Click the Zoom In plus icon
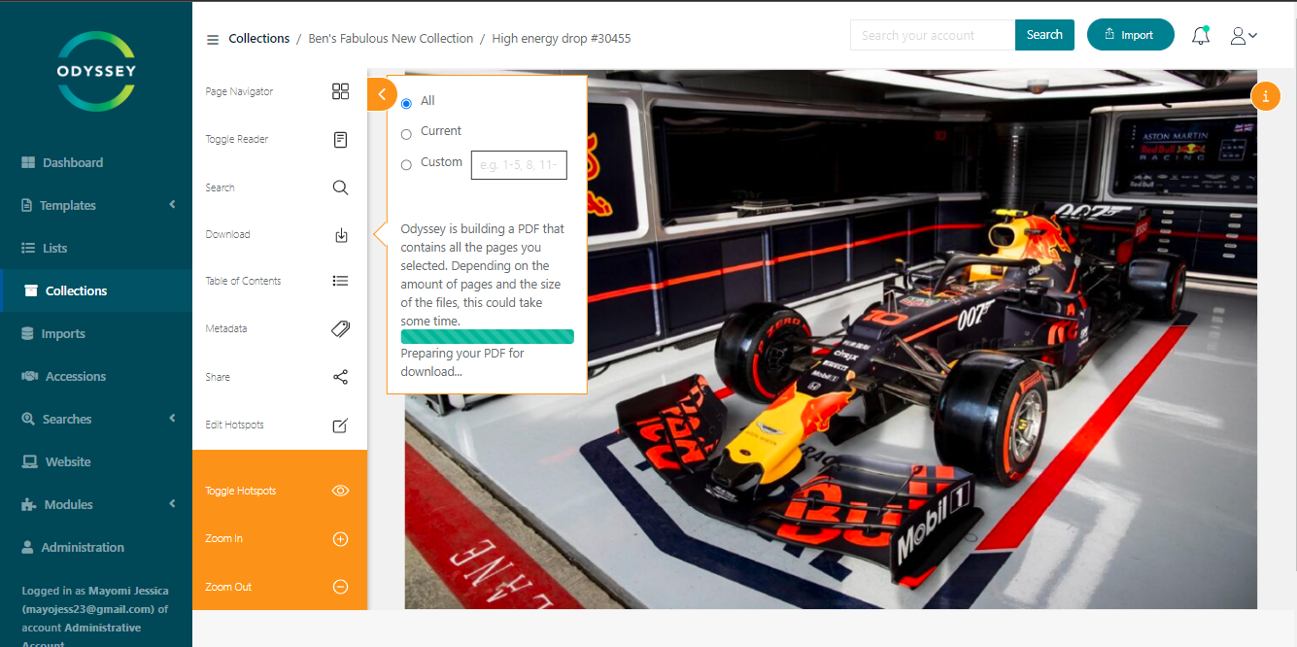 click(x=340, y=539)
